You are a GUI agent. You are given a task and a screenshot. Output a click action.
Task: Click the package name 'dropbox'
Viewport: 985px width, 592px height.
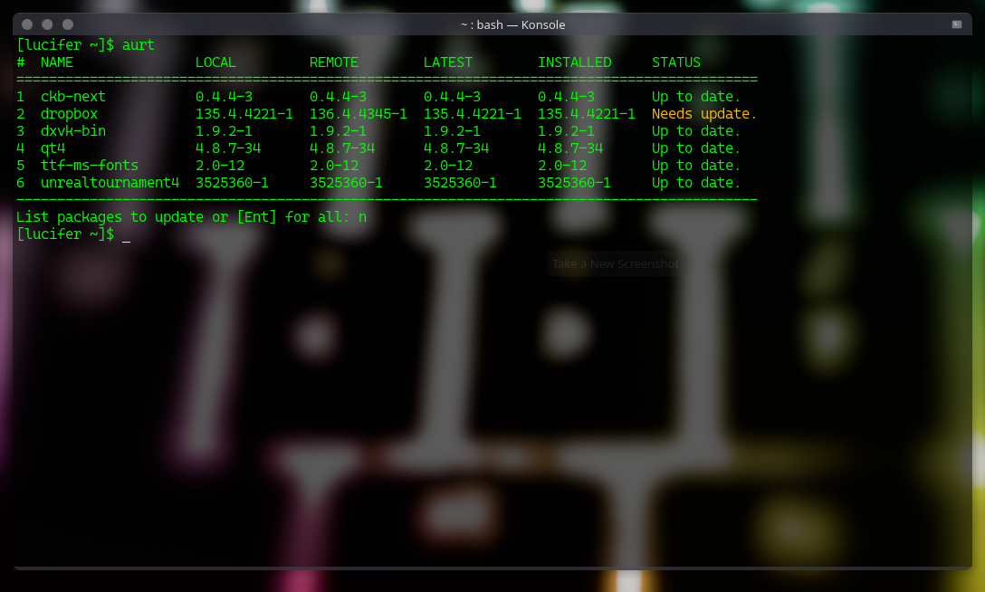[69, 114]
